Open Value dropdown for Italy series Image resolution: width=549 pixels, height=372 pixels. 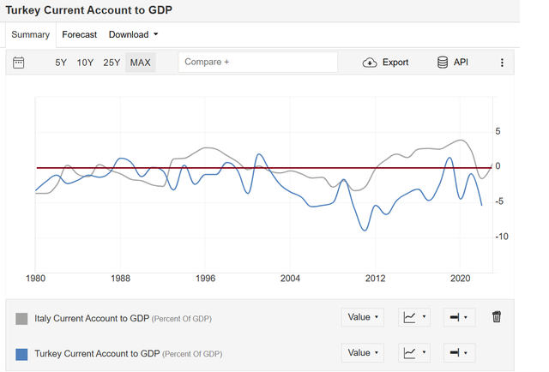coord(363,317)
